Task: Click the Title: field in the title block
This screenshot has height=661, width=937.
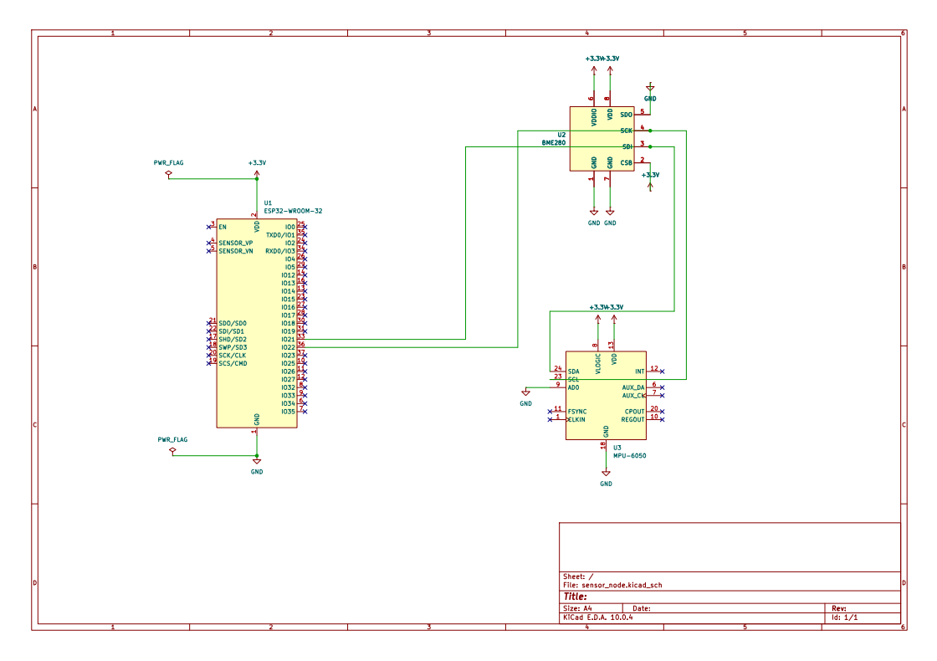Action: [x=576, y=597]
